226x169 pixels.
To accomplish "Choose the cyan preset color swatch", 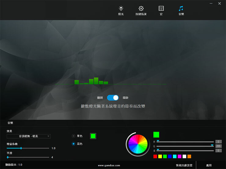I will pyautogui.click(x=175, y=156).
